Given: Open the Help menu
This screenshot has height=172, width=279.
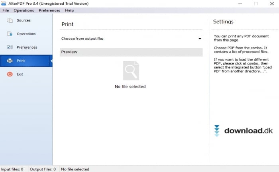Looking at the screenshot, I should point(69,10).
